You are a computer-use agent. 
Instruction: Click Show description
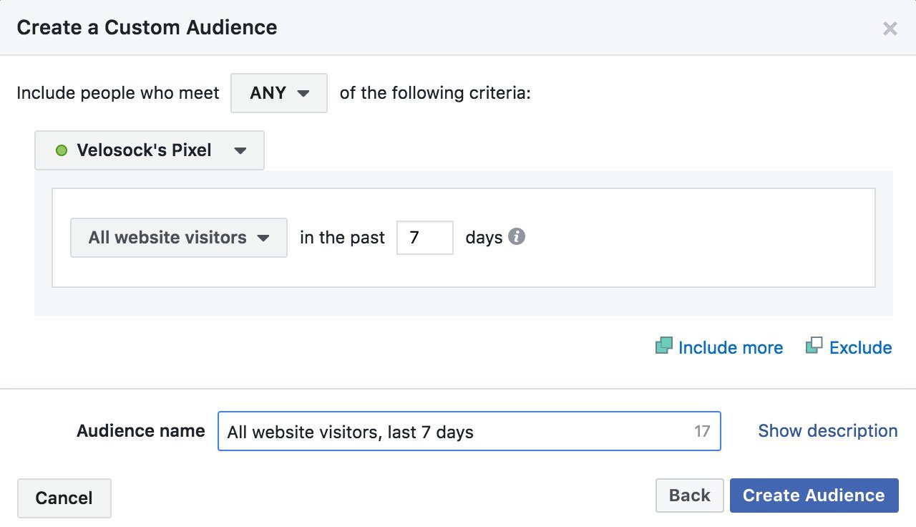pyautogui.click(x=827, y=430)
